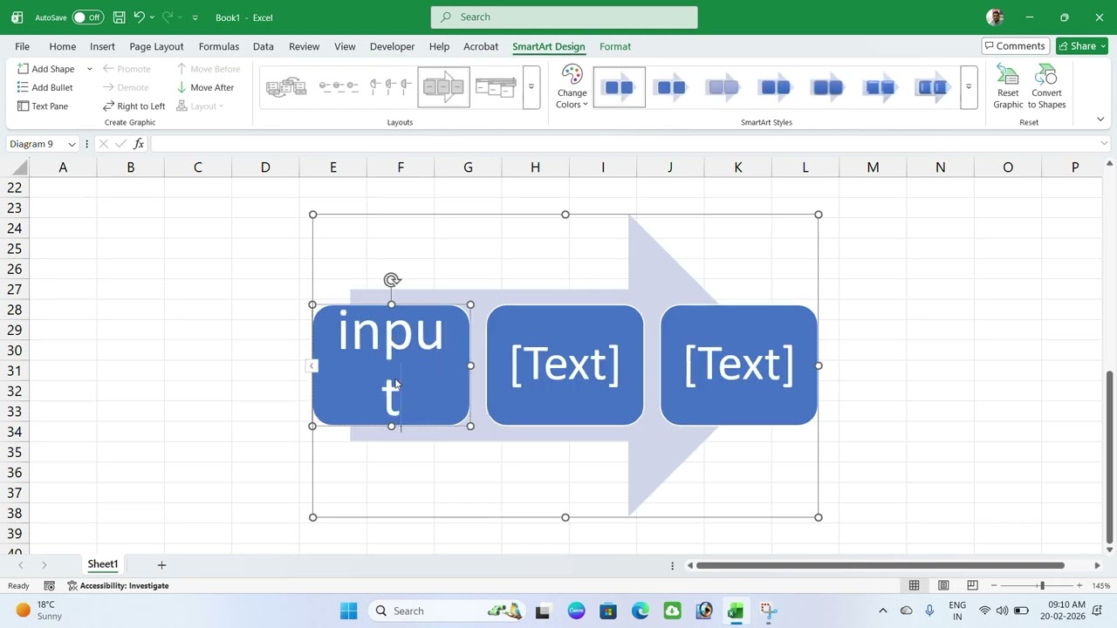Open the File menu

[x=22, y=46]
